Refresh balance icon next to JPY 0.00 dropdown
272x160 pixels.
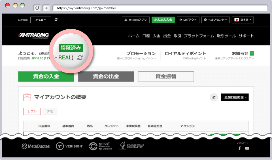coord(56,20)
